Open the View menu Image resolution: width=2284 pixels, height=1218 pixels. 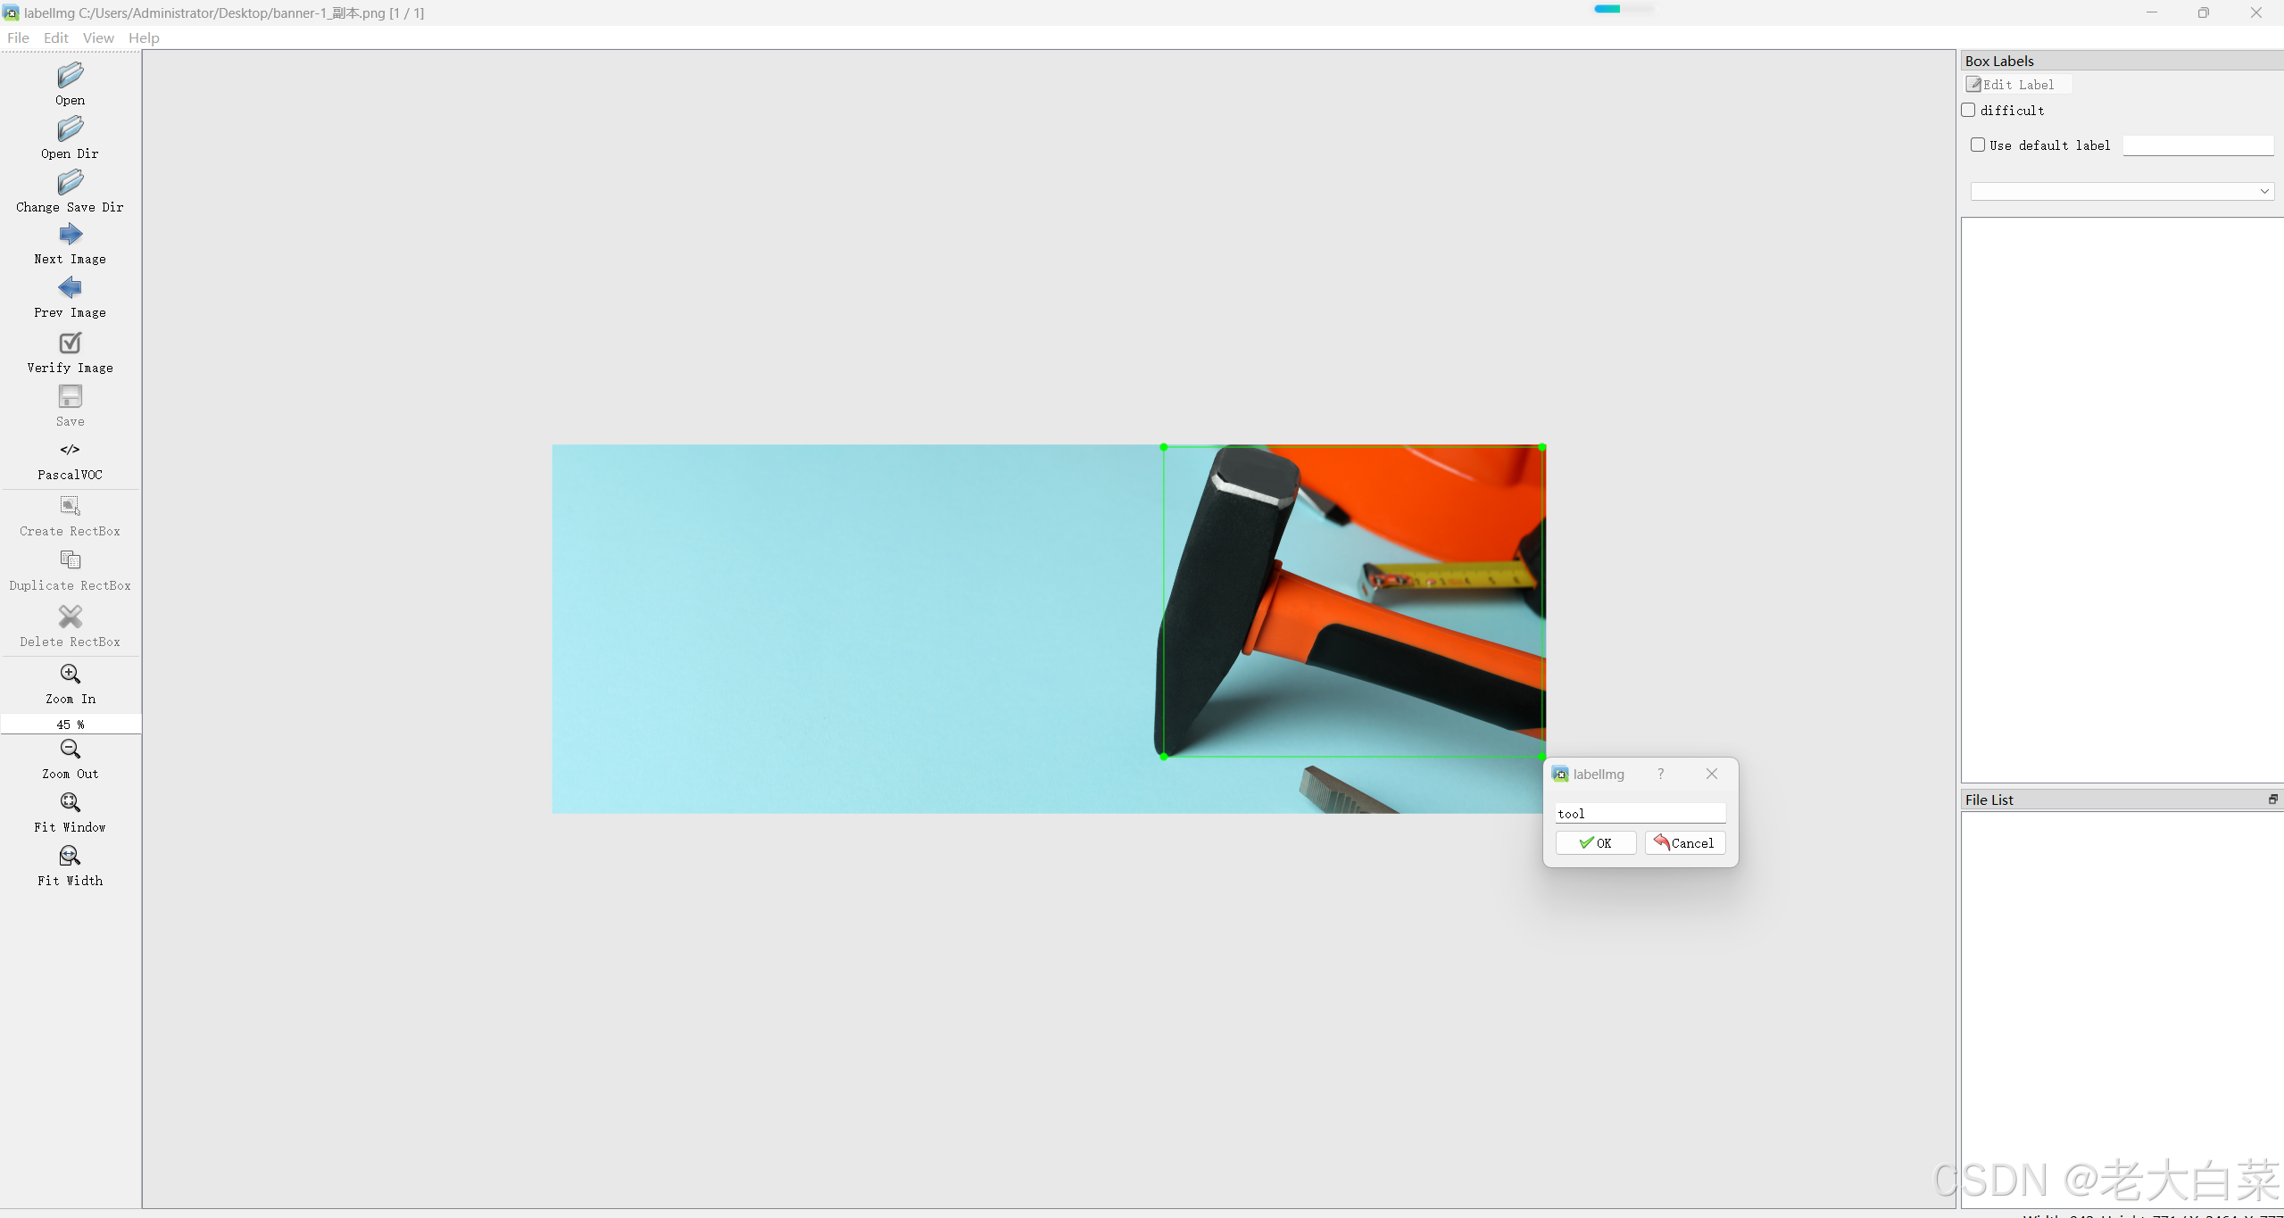coord(98,37)
